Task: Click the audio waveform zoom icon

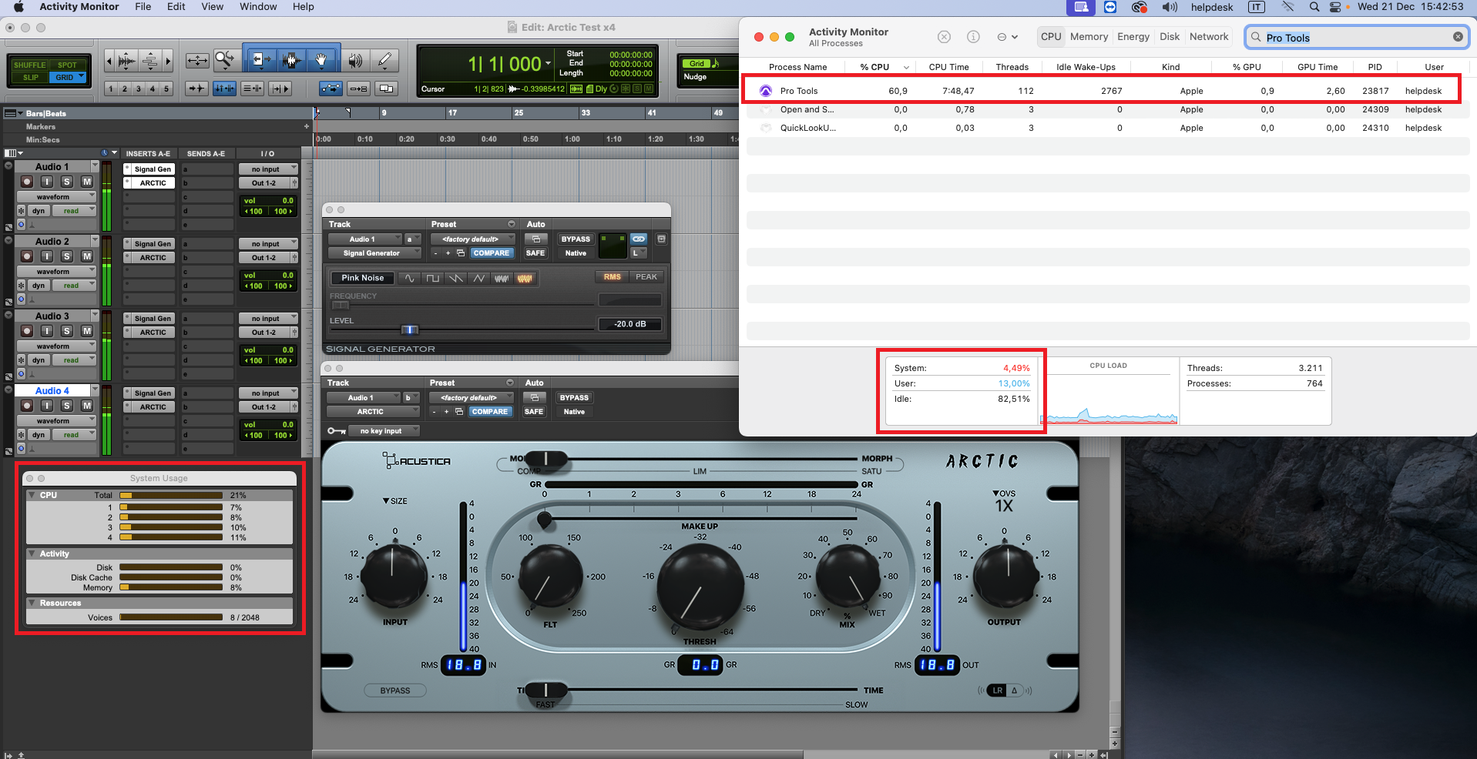Action: coord(127,60)
